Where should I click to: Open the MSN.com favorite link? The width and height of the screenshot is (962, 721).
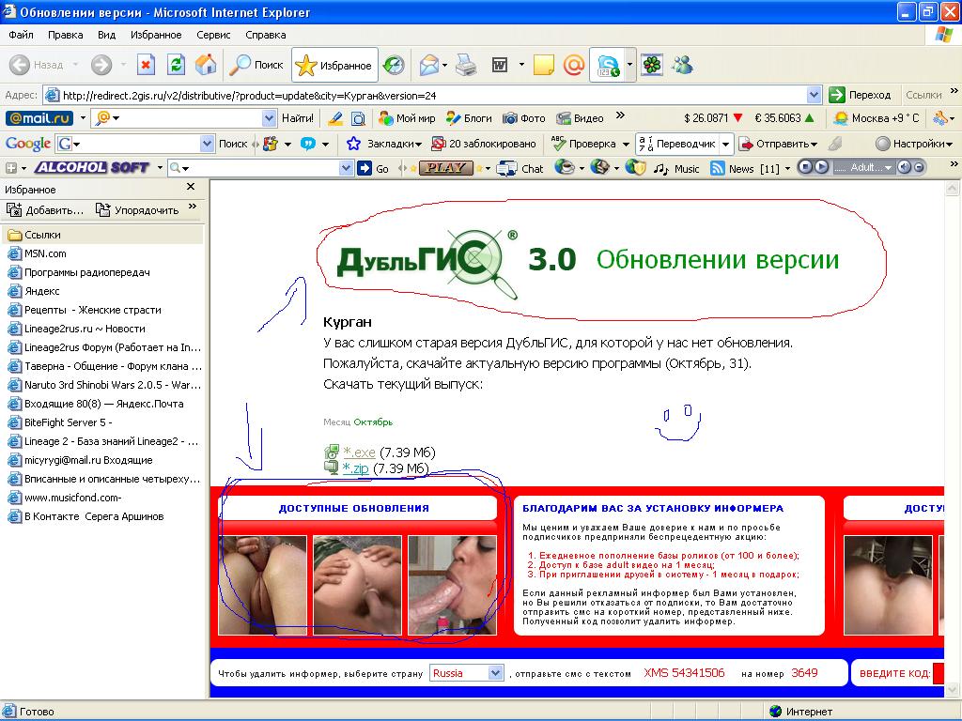[x=45, y=253]
